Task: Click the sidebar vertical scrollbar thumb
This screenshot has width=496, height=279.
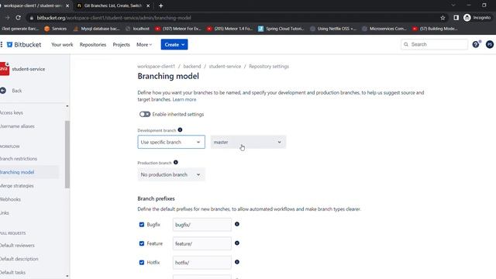Action: click(67, 154)
